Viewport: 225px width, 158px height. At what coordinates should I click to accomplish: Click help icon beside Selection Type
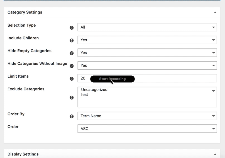pos(72,28)
